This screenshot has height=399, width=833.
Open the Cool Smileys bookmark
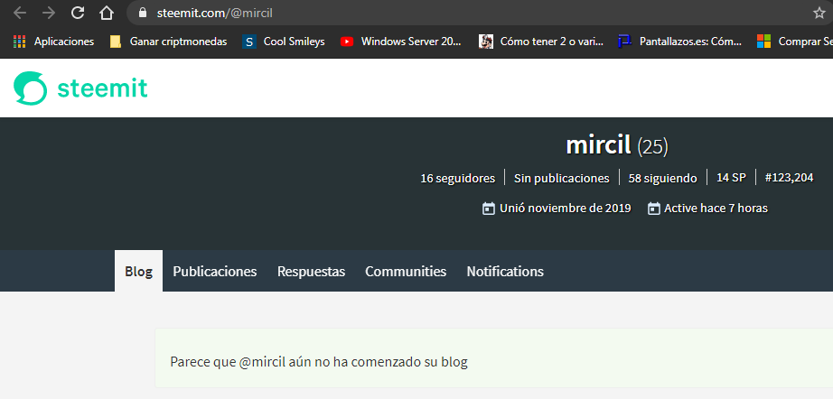[284, 41]
